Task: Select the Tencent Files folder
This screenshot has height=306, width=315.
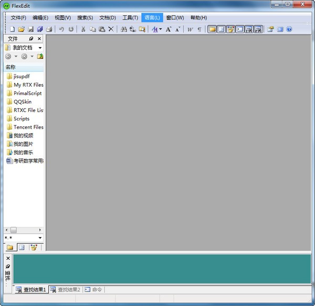Action: click(25, 127)
